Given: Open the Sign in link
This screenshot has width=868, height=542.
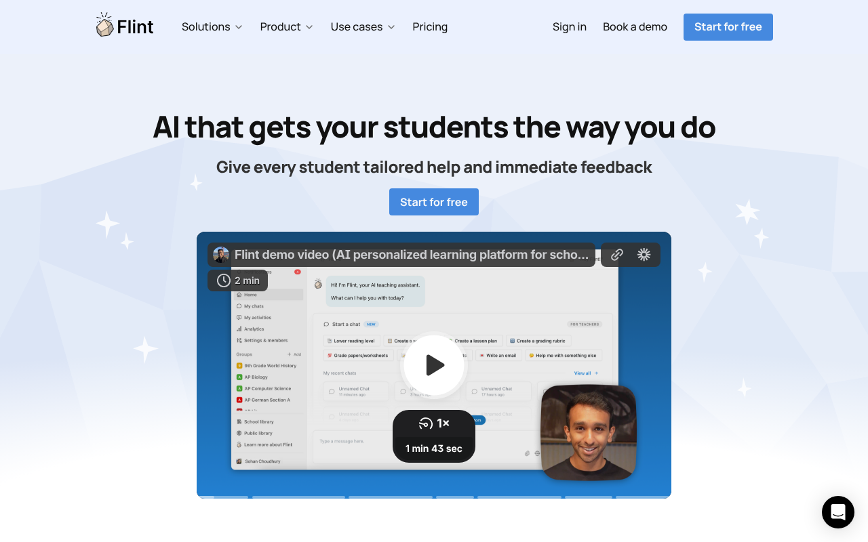Looking at the screenshot, I should click(570, 27).
